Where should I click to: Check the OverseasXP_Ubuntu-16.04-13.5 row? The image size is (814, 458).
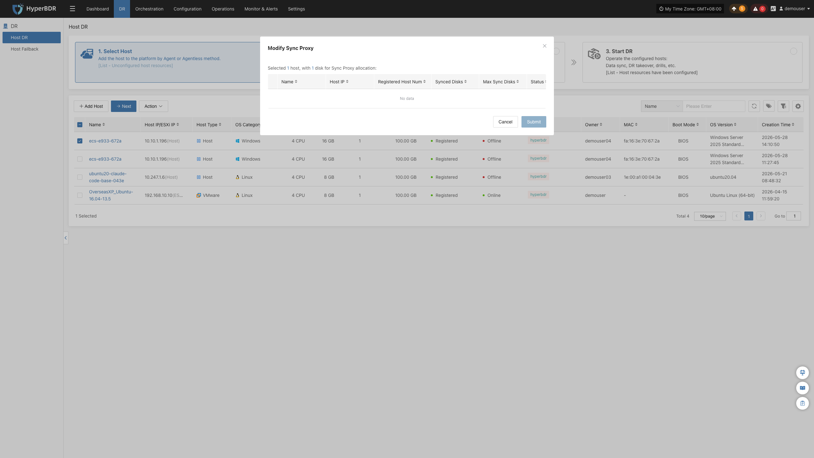point(80,195)
